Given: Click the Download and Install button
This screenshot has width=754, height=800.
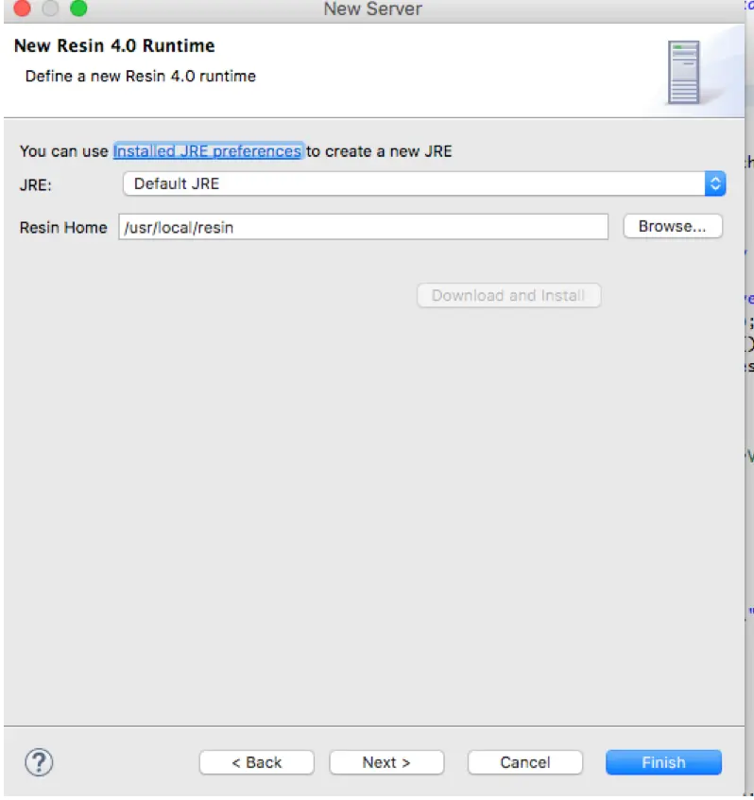Looking at the screenshot, I should (x=508, y=295).
